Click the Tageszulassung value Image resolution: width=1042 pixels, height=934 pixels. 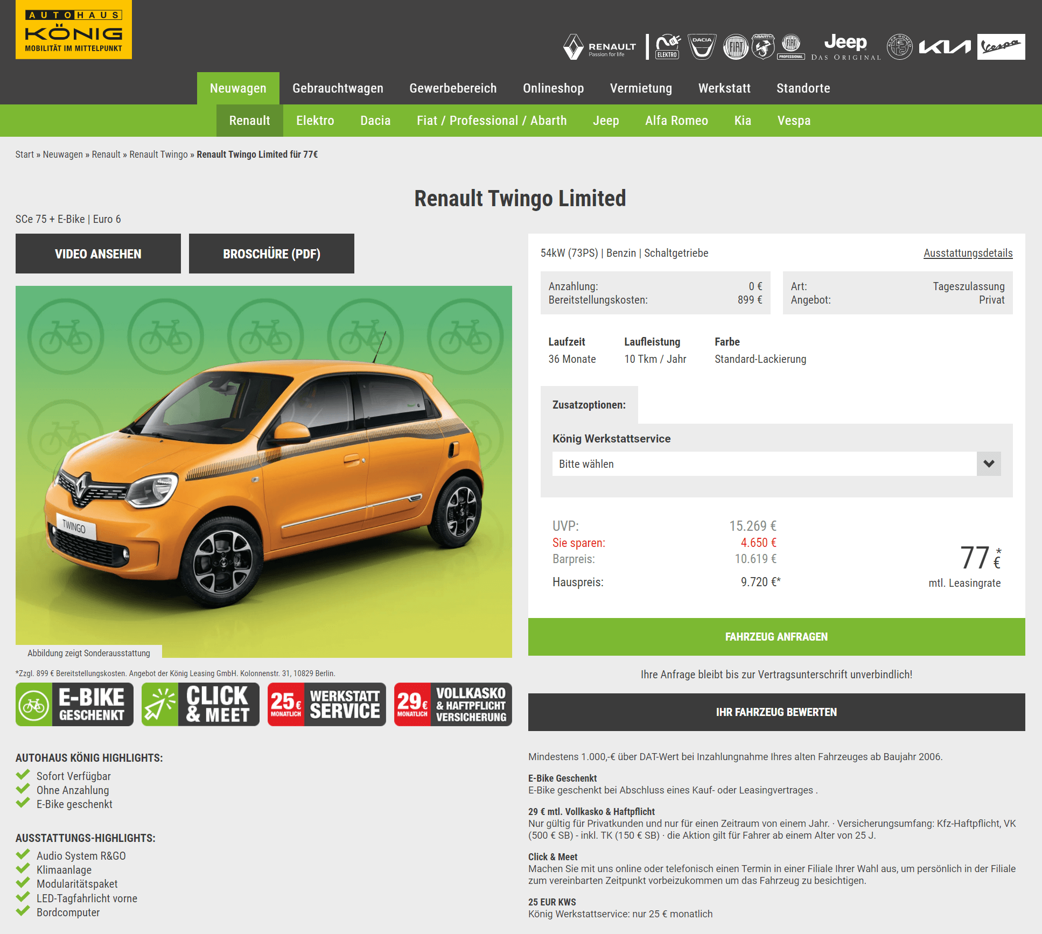(969, 286)
